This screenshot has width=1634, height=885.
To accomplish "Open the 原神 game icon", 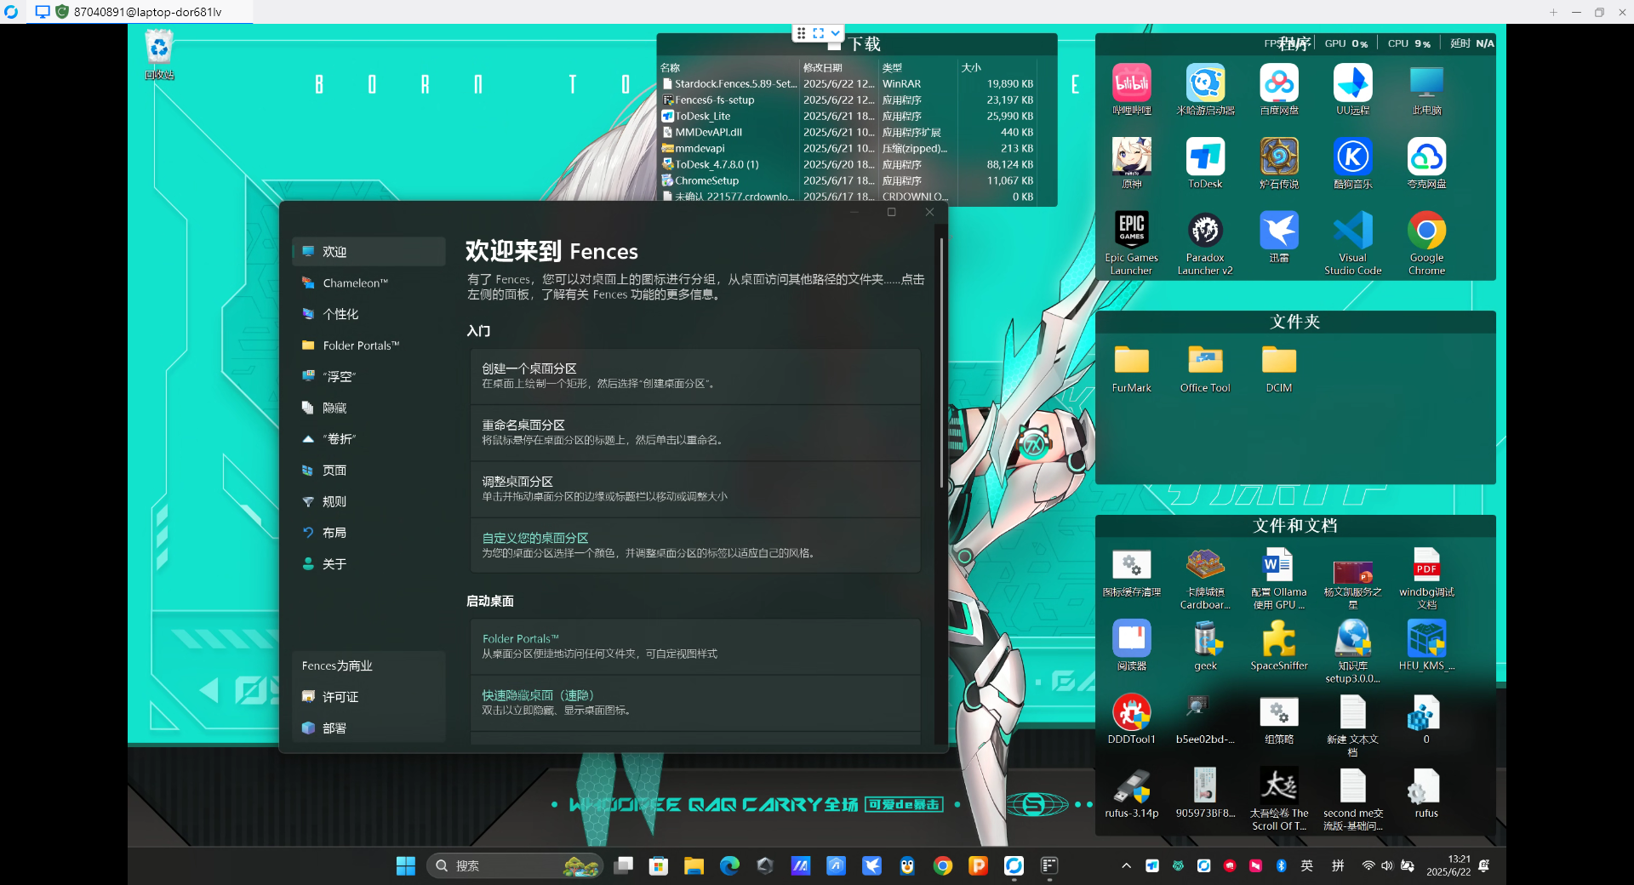I will pos(1131,158).
